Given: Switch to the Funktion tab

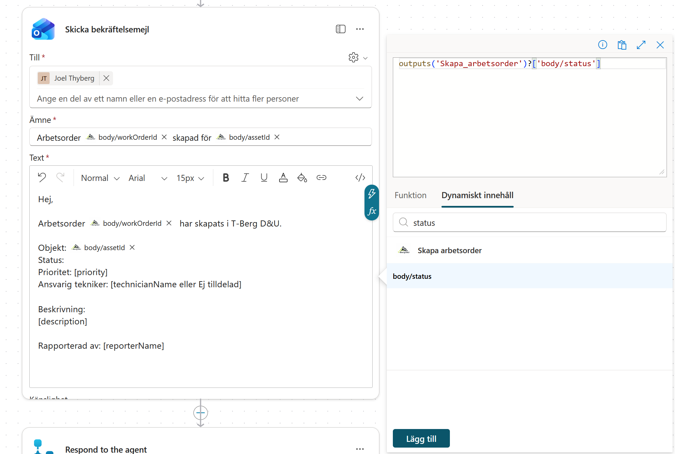Looking at the screenshot, I should click(410, 195).
